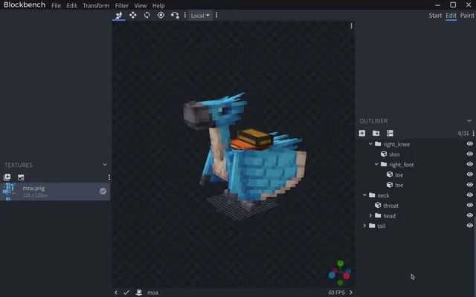Select the moa.png texture thumbnail
The height and width of the screenshot is (297, 476).
click(x=9, y=192)
